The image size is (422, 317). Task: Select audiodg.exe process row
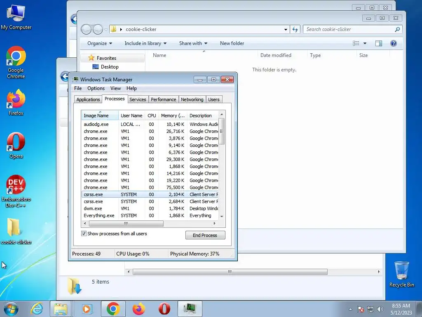coord(150,124)
